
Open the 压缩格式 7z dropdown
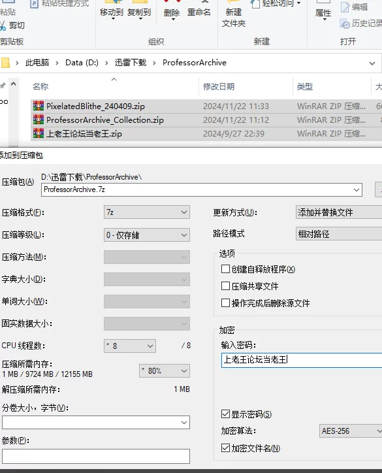point(146,212)
